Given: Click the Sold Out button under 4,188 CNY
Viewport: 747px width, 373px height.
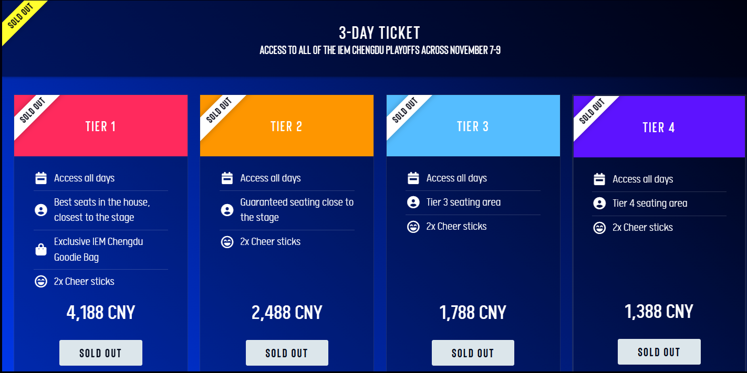Looking at the screenshot, I should click(x=101, y=353).
